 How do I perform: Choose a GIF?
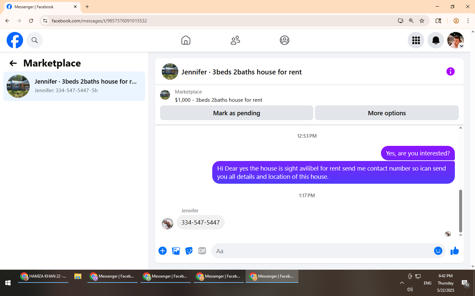point(202,251)
